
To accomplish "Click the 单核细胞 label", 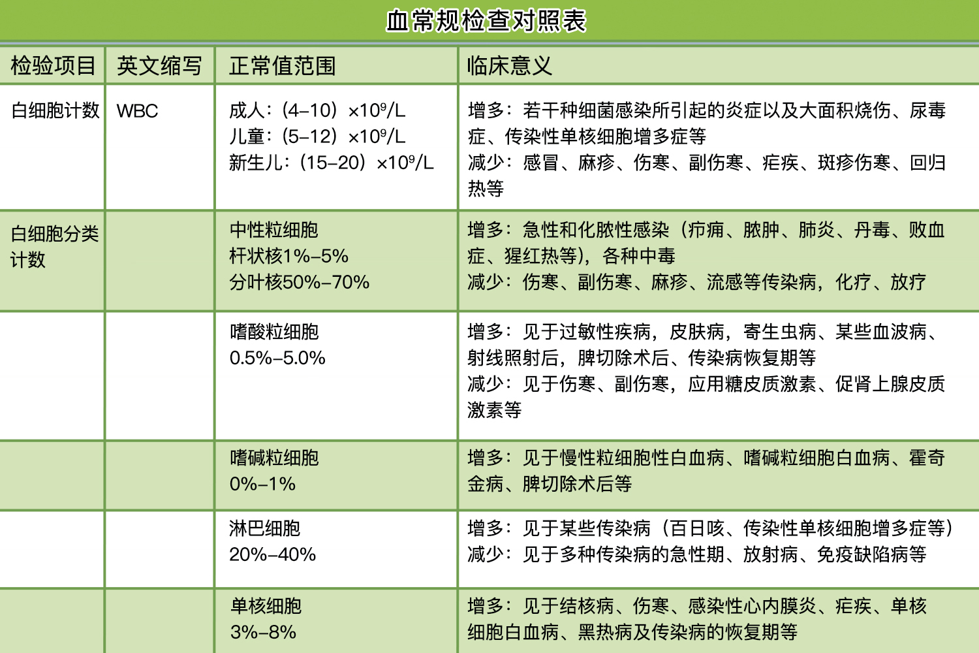I will [x=266, y=606].
